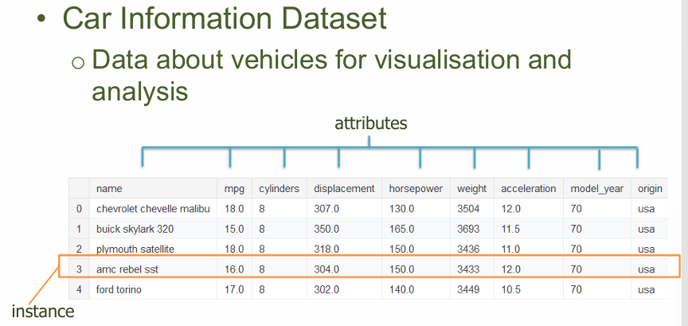
Task: Click the horsepower value 165.0
Action: pos(401,229)
